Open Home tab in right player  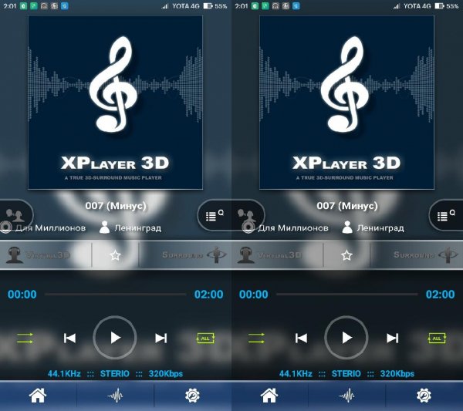coord(269,396)
